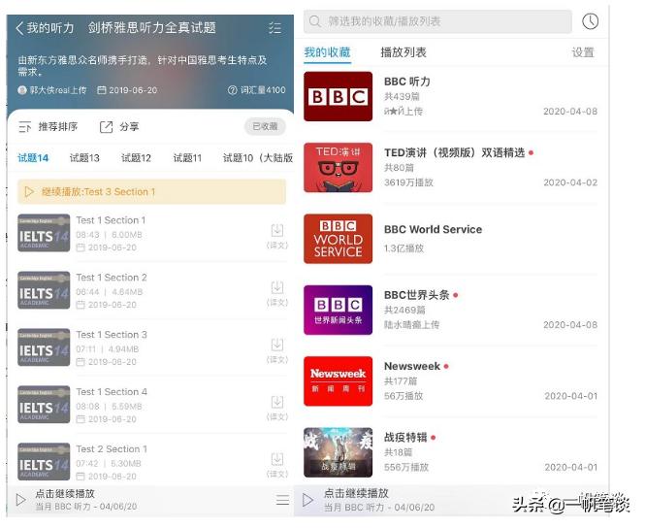Open the Test 2 Section 1 IELTS thumbnail
Screen dimensions: 645x528
pos(44,462)
